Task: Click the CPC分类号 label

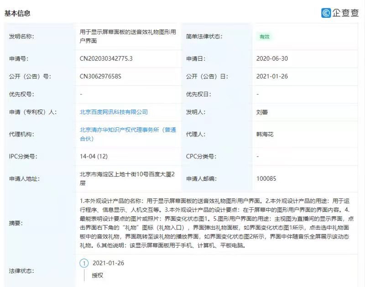Action: pyautogui.click(x=201, y=157)
